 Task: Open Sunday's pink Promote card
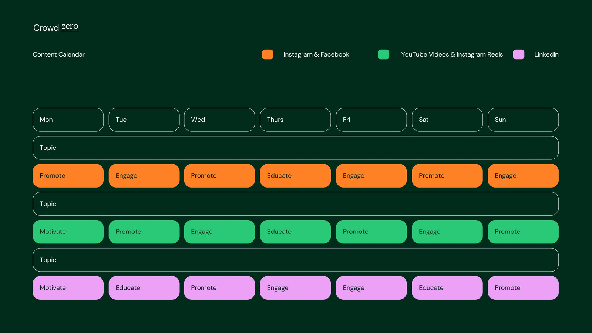click(x=523, y=288)
